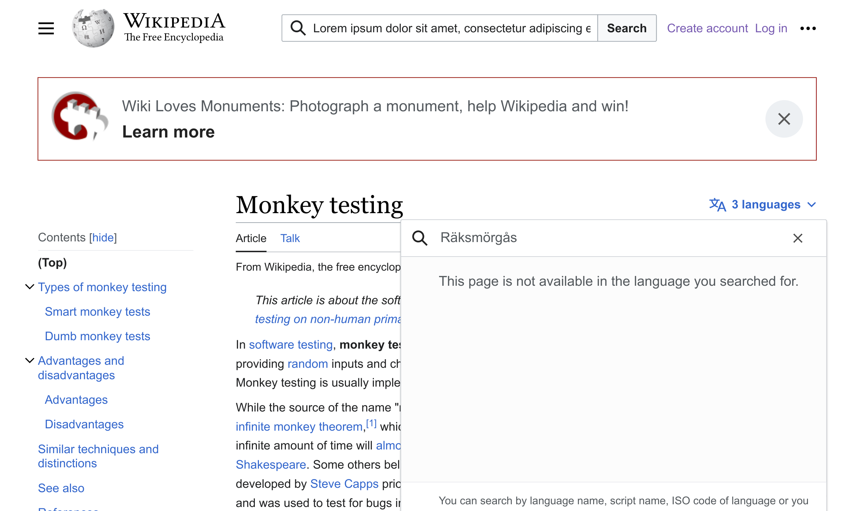Image resolution: width=854 pixels, height=511 pixels.
Task: Switch to the Talk tab
Action: click(x=290, y=238)
